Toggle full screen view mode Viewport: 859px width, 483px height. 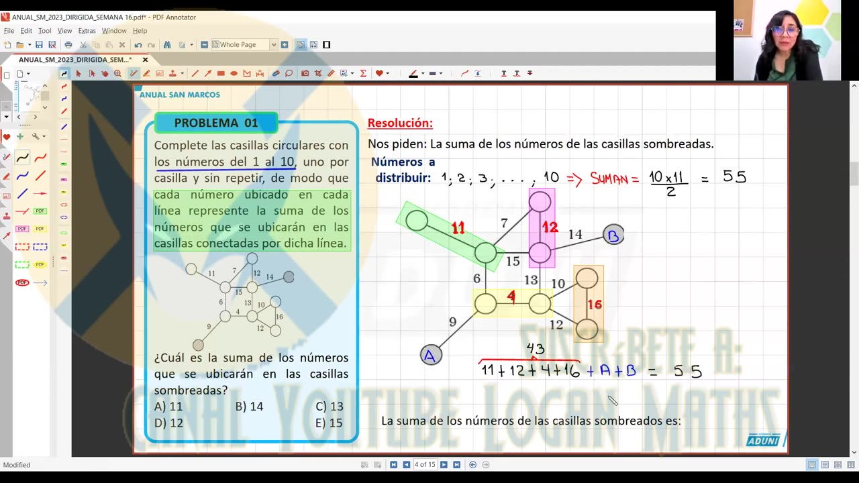pos(327,45)
